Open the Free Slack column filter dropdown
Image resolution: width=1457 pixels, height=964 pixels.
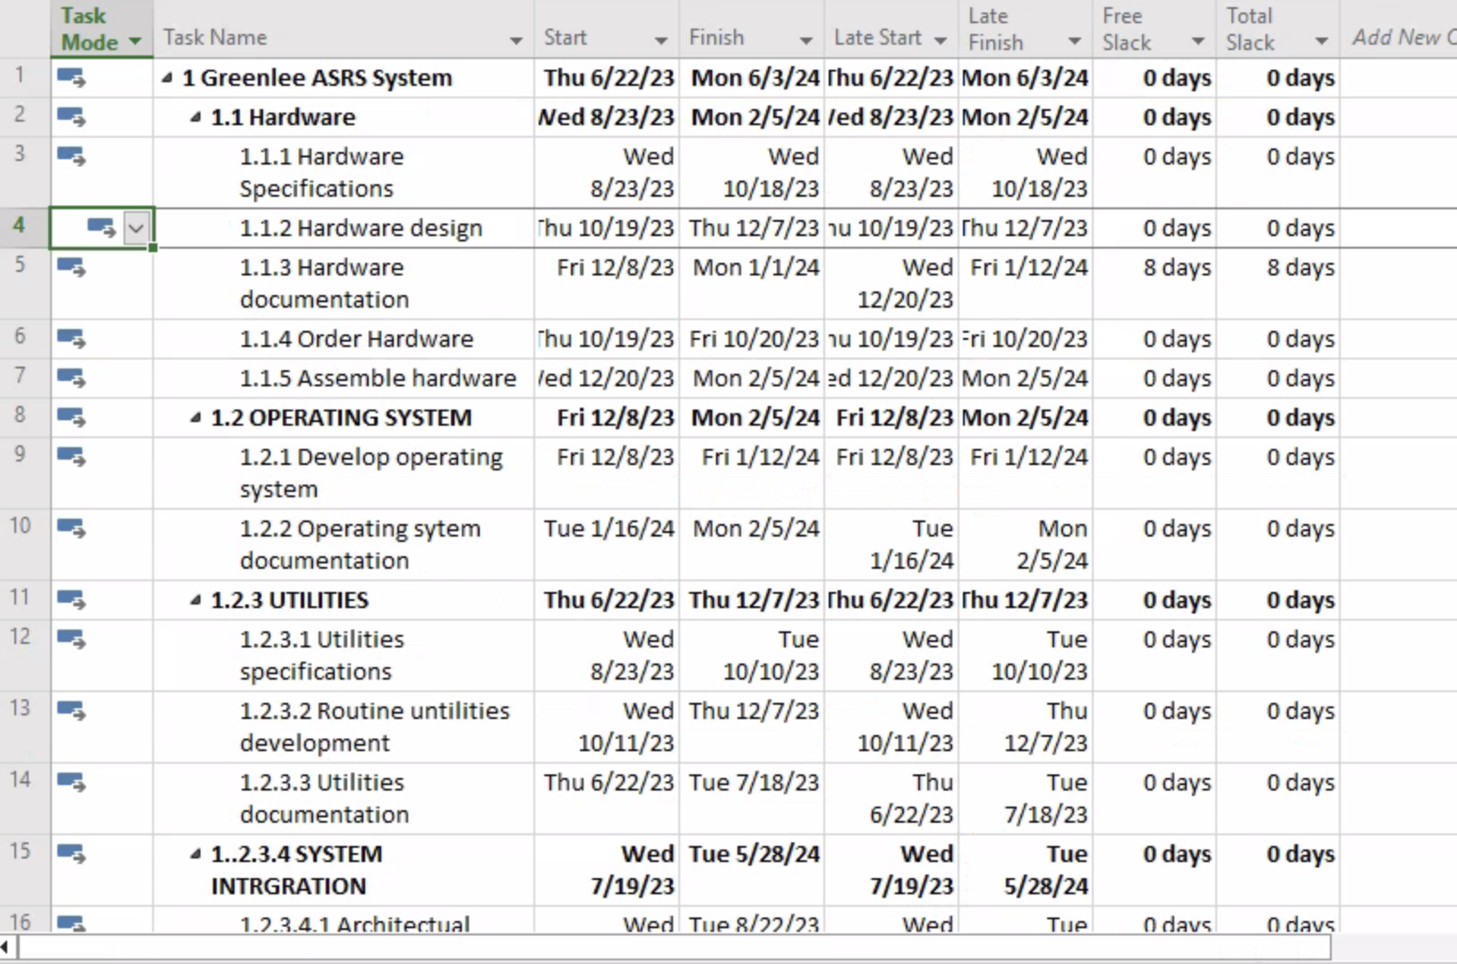(x=1199, y=40)
